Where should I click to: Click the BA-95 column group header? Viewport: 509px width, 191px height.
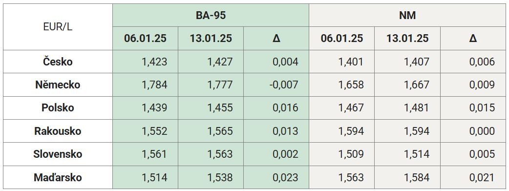(x=211, y=15)
